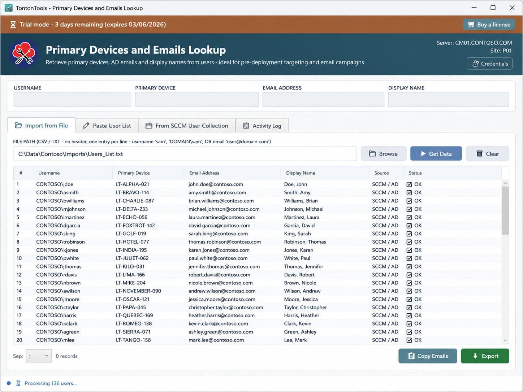
Task: Select the device cell LT-HOTEL-077
Action: (132, 242)
